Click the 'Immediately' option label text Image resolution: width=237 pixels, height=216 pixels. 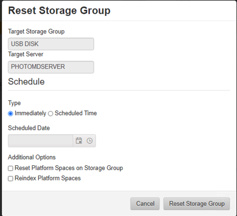pyautogui.click(x=30, y=113)
